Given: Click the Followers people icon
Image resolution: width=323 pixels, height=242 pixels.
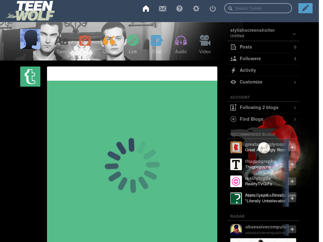Looking at the screenshot, I should click(233, 59).
